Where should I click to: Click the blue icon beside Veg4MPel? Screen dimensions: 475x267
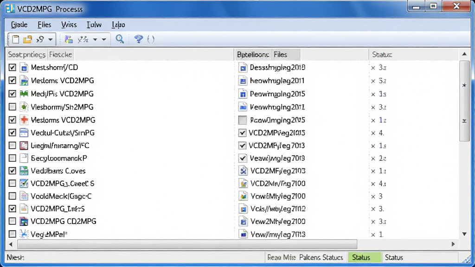pos(24,234)
